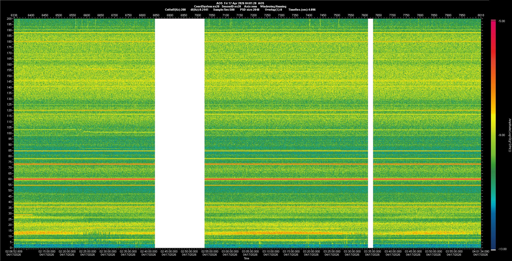Click the 02:15:00.000 time axis label
Screen dimensions: 512x261
pyautogui.click(x=47, y=251)
